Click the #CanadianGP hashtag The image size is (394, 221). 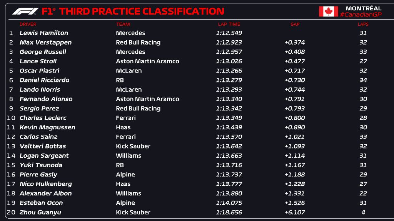click(361, 15)
